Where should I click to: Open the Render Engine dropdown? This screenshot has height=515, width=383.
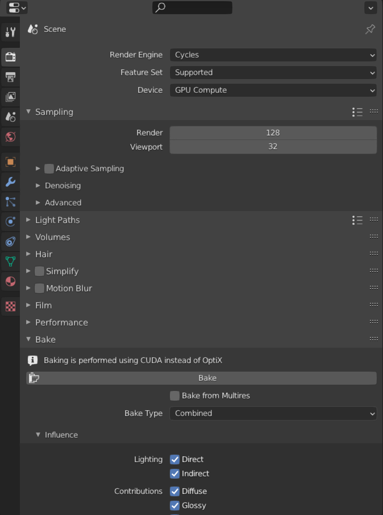coord(273,55)
